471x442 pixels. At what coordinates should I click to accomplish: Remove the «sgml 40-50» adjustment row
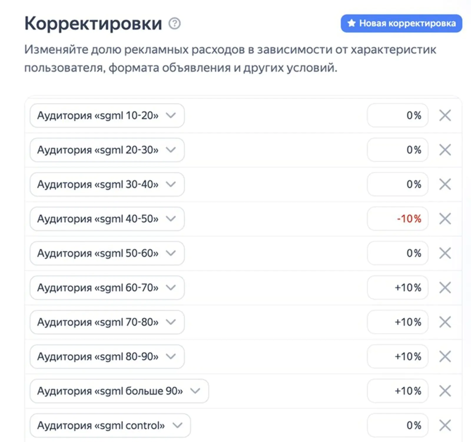tap(445, 219)
